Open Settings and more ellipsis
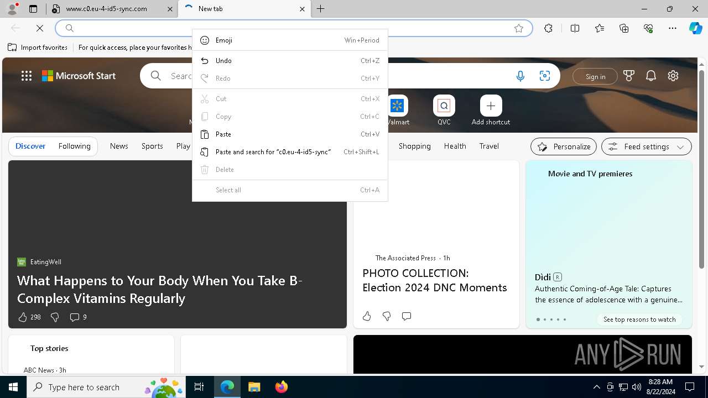The width and height of the screenshot is (708, 398). pyautogui.click(x=673, y=28)
